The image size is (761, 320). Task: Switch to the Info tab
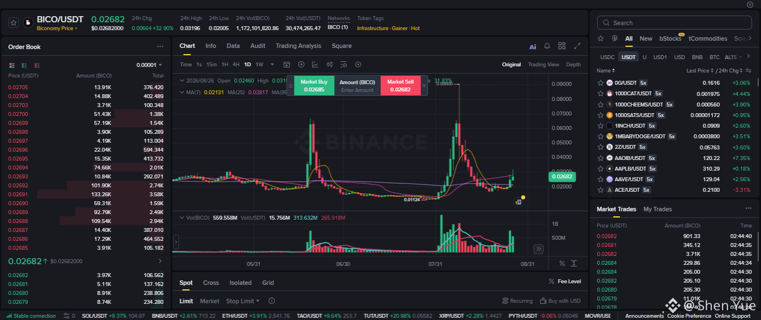pos(211,46)
